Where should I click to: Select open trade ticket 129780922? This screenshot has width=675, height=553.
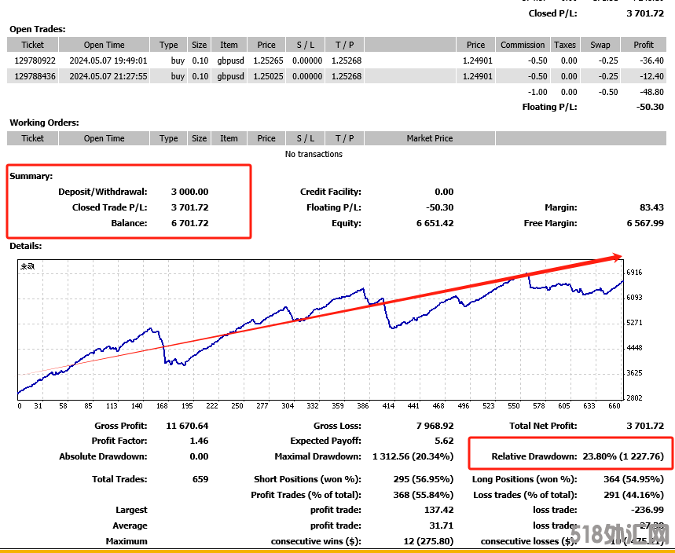pyautogui.click(x=35, y=60)
